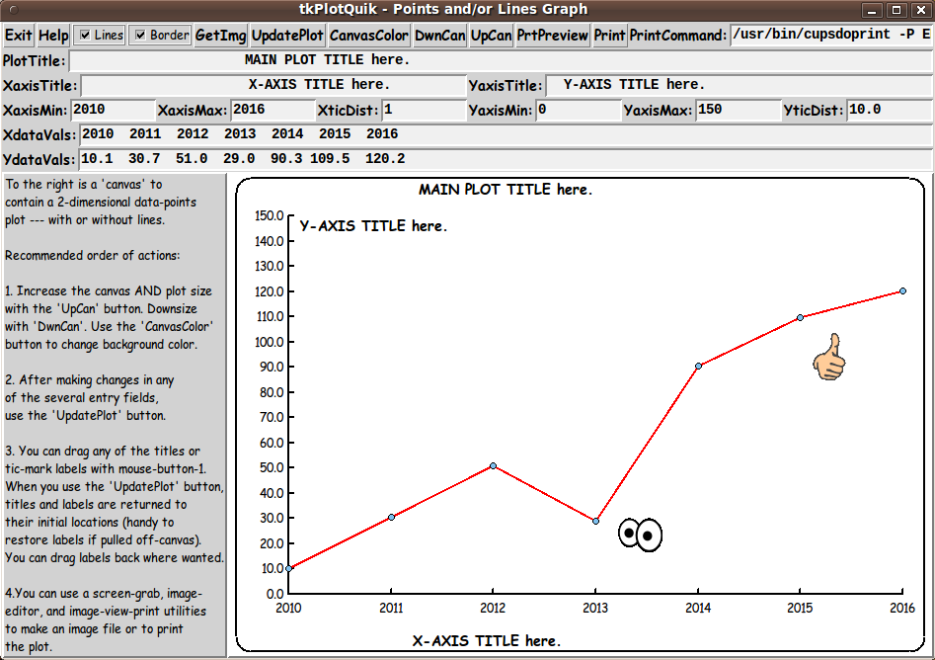Click the 150.0 y-axis tick label
Viewport: 935px width, 660px height.
[269, 215]
